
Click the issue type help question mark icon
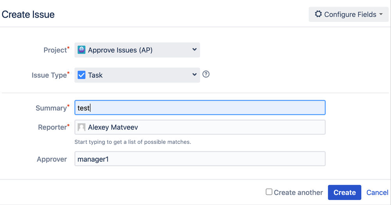pyautogui.click(x=206, y=74)
